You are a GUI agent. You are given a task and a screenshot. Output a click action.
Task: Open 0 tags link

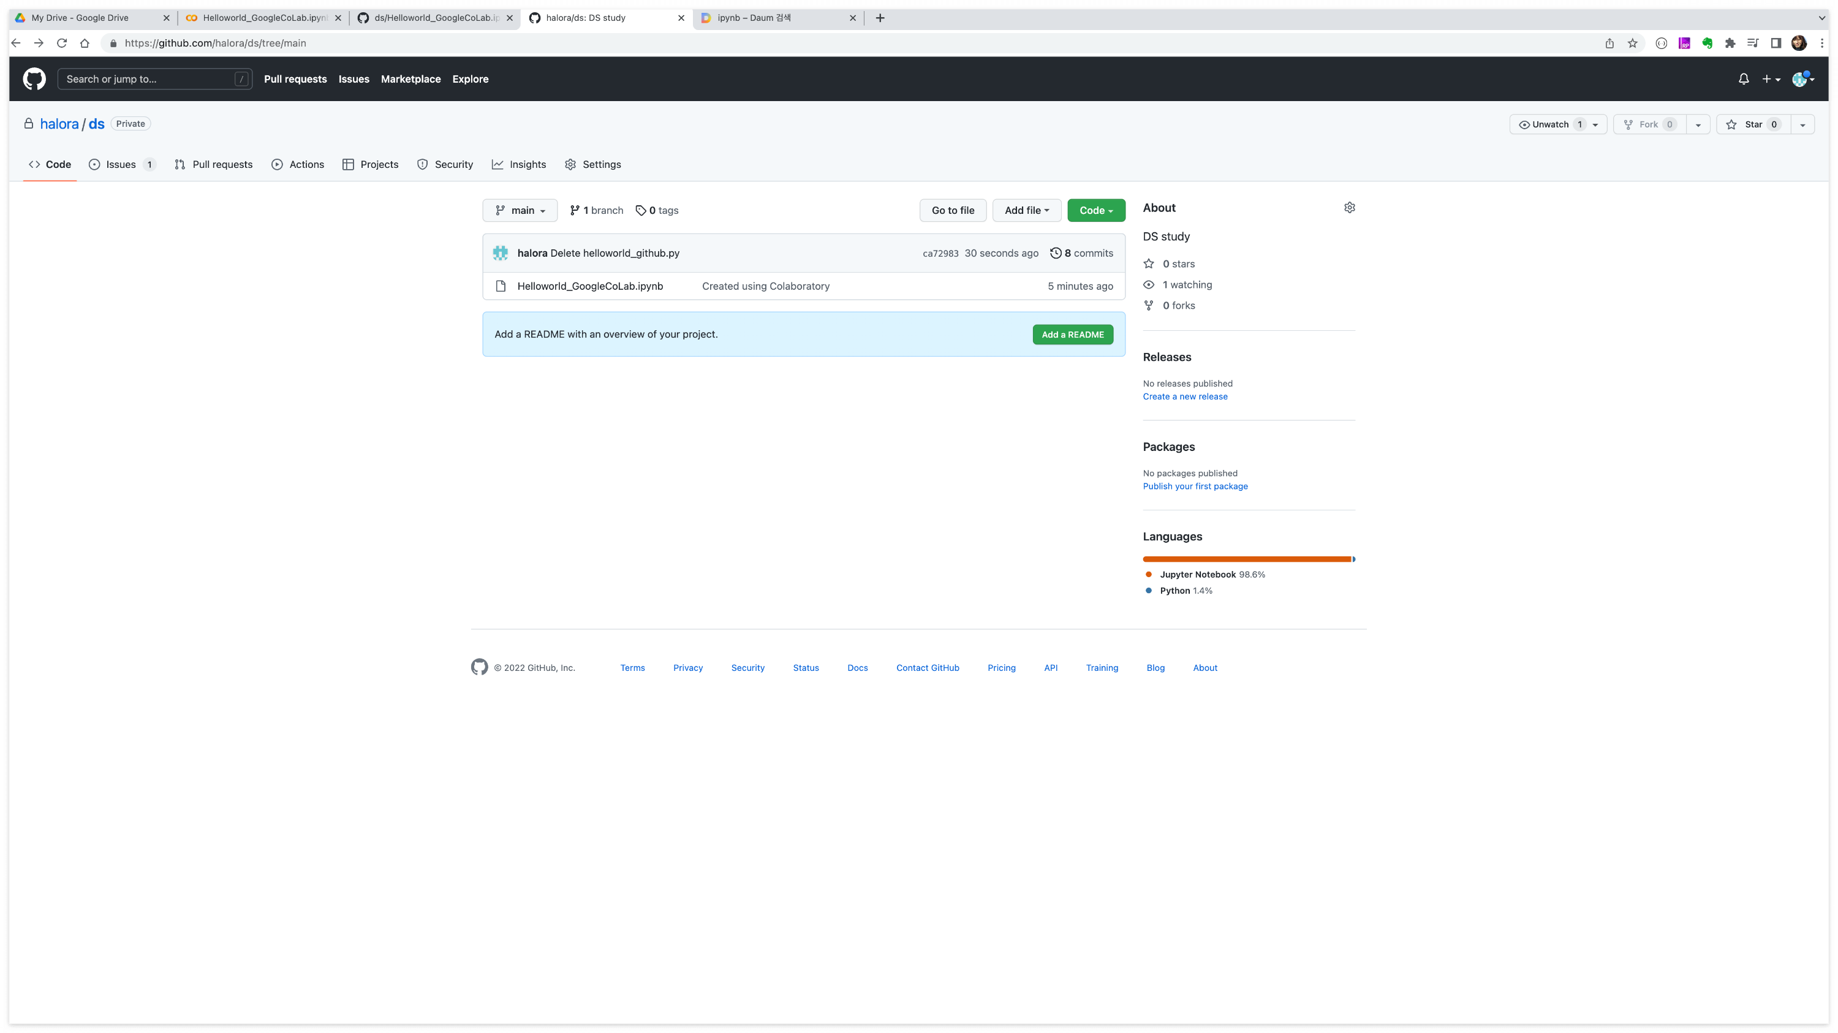[657, 210]
